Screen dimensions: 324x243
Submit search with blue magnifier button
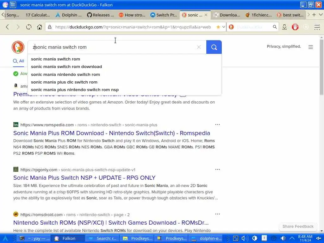(x=214, y=47)
